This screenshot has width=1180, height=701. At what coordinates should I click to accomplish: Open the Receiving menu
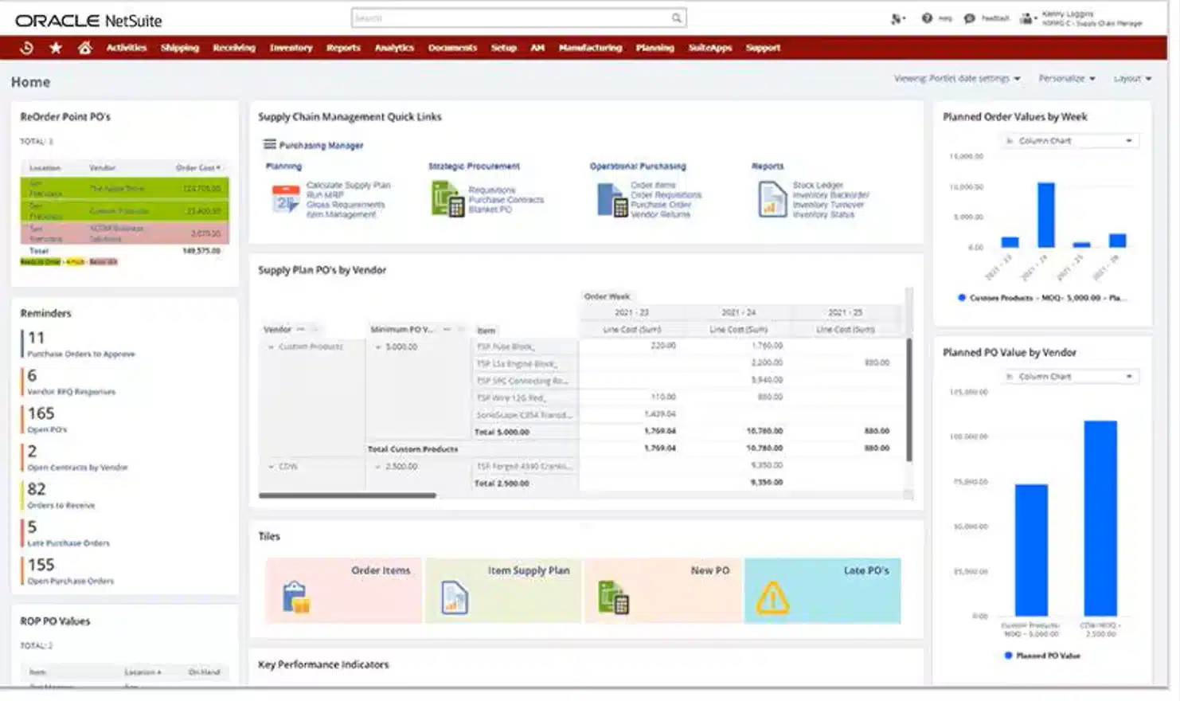point(234,48)
